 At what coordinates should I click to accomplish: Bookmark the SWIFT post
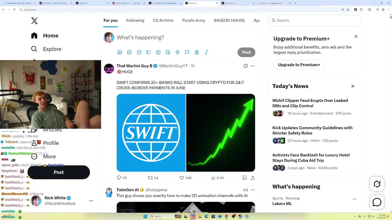coord(244,178)
